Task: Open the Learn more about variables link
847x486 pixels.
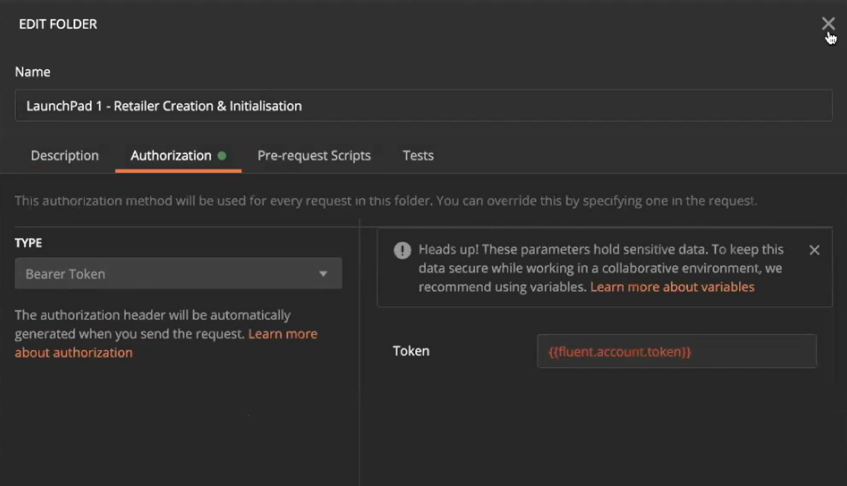Action: click(x=672, y=287)
